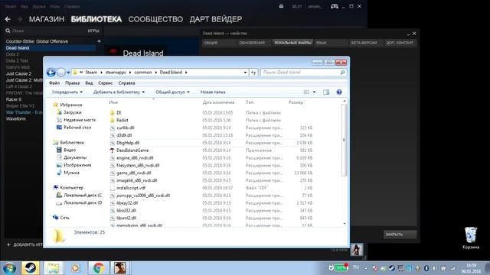Image resolution: width=490 pixels, height=275 pixels.
Task: Open 'ДАРТ ВЕЙДЕР' profile tab in Steam
Action: (x=216, y=19)
